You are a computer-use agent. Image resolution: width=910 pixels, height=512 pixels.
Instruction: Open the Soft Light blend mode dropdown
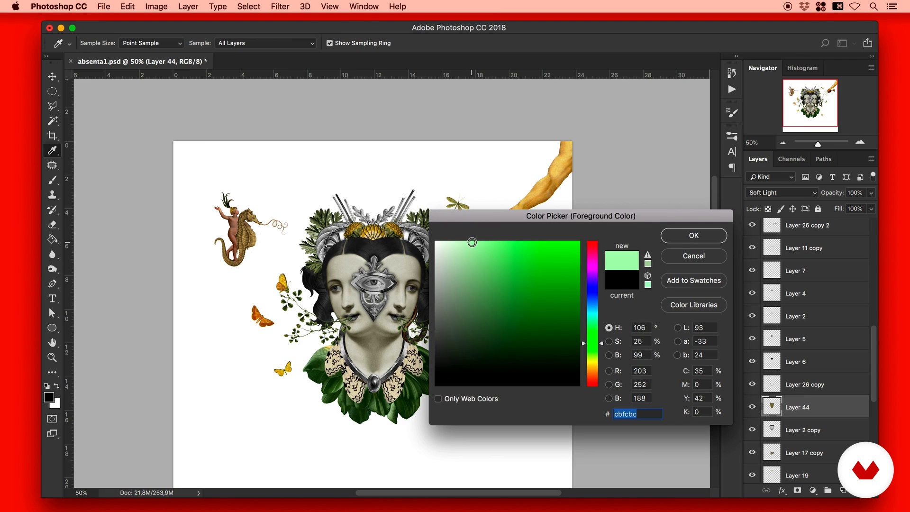782,193
